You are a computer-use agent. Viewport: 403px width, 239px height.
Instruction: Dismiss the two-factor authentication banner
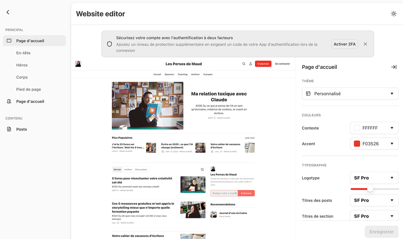tap(365, 44)
